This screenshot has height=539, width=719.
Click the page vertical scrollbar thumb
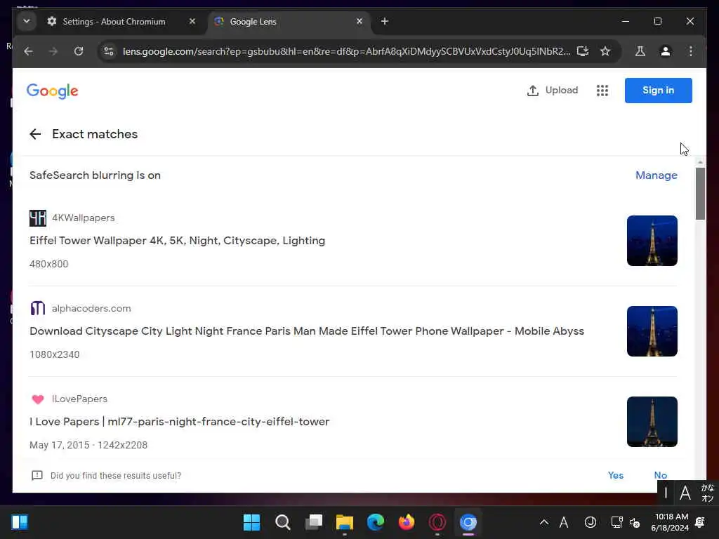700,194
